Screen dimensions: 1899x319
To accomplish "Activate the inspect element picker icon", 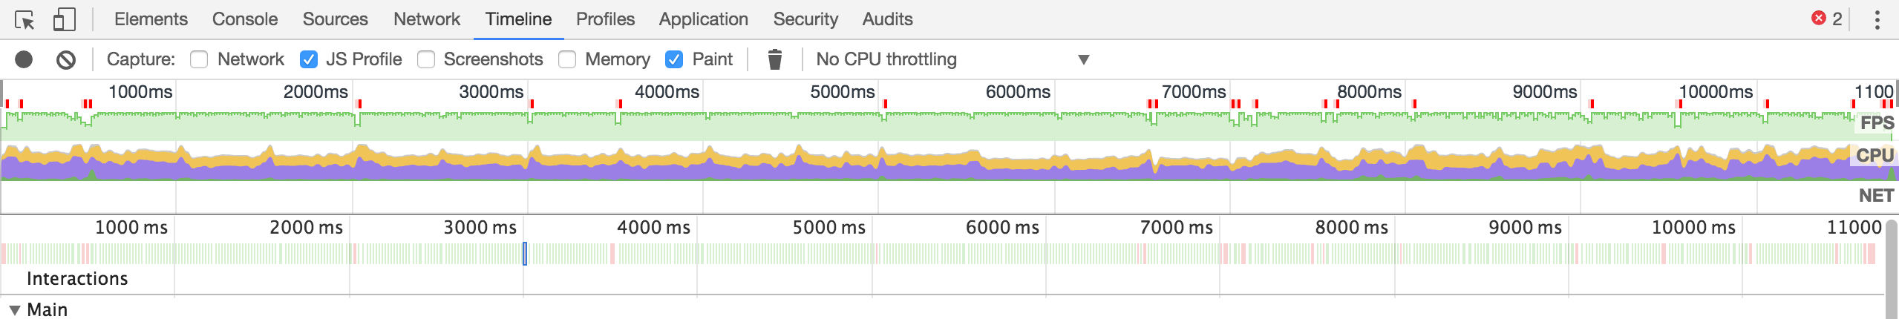I will [24, 19].
